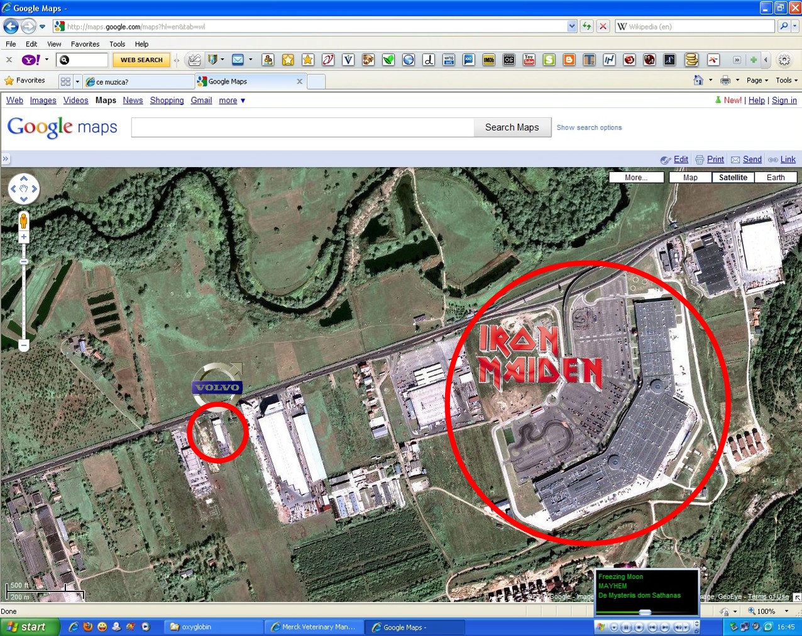802x636 pixels.
Task: Open the View menu
Action: [x=54, y=44]
